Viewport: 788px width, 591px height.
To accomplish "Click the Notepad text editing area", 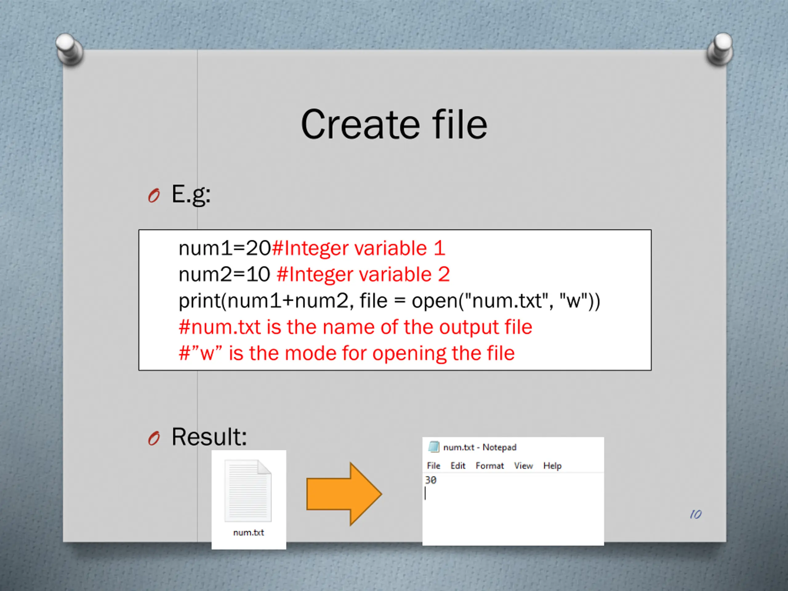I will tap(513, 509).
